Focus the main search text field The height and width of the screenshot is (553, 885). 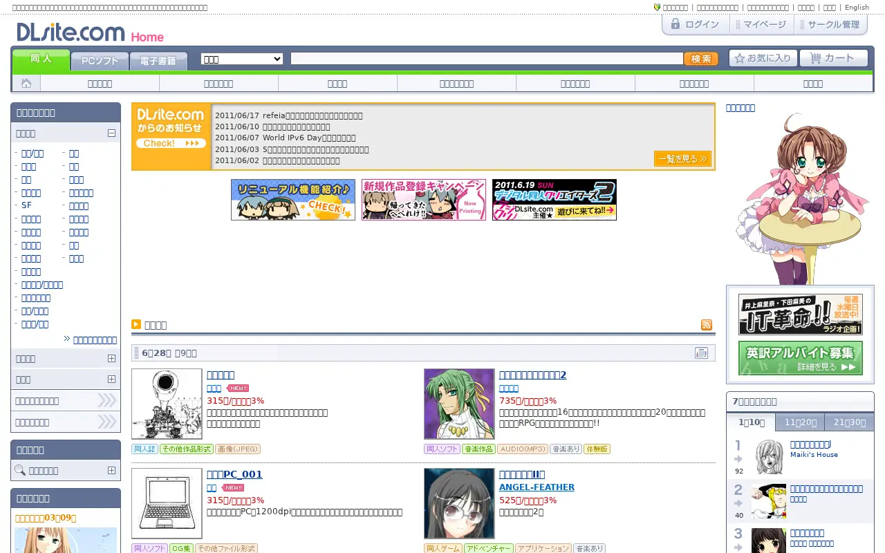[x=487, y=59]
